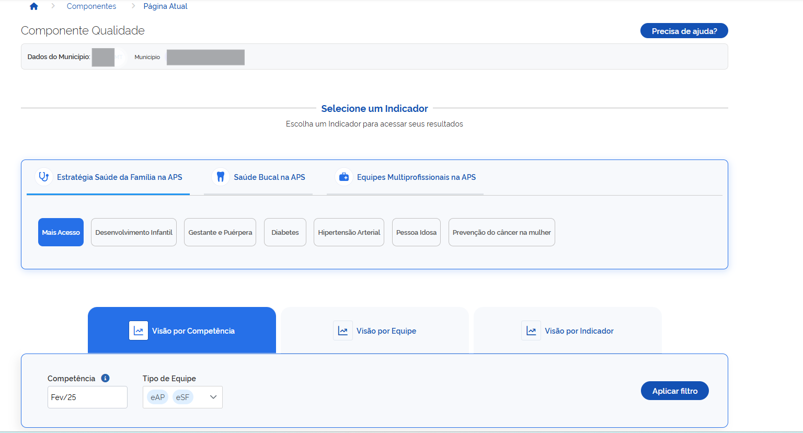Click the eSF chip in Tipo de Equipe
Screen dimensions: 803x433
(x=182, y=397)
